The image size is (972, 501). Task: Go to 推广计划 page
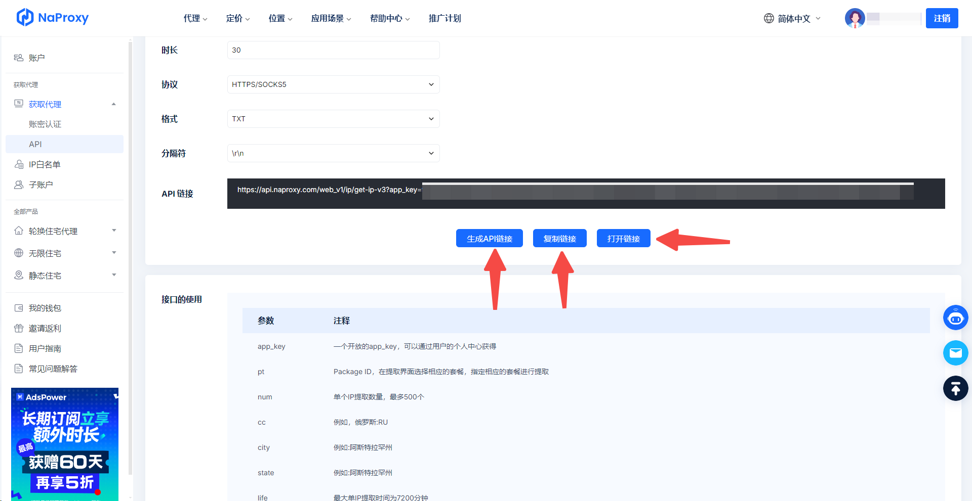(444, 18)
